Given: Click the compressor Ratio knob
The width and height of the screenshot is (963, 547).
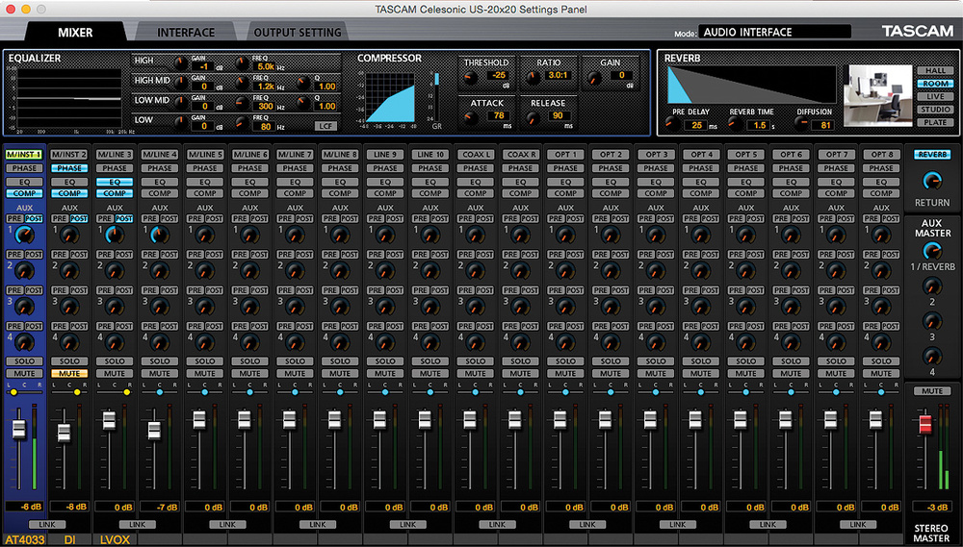Looking at the screenshot, I should [x=534, y=76].
